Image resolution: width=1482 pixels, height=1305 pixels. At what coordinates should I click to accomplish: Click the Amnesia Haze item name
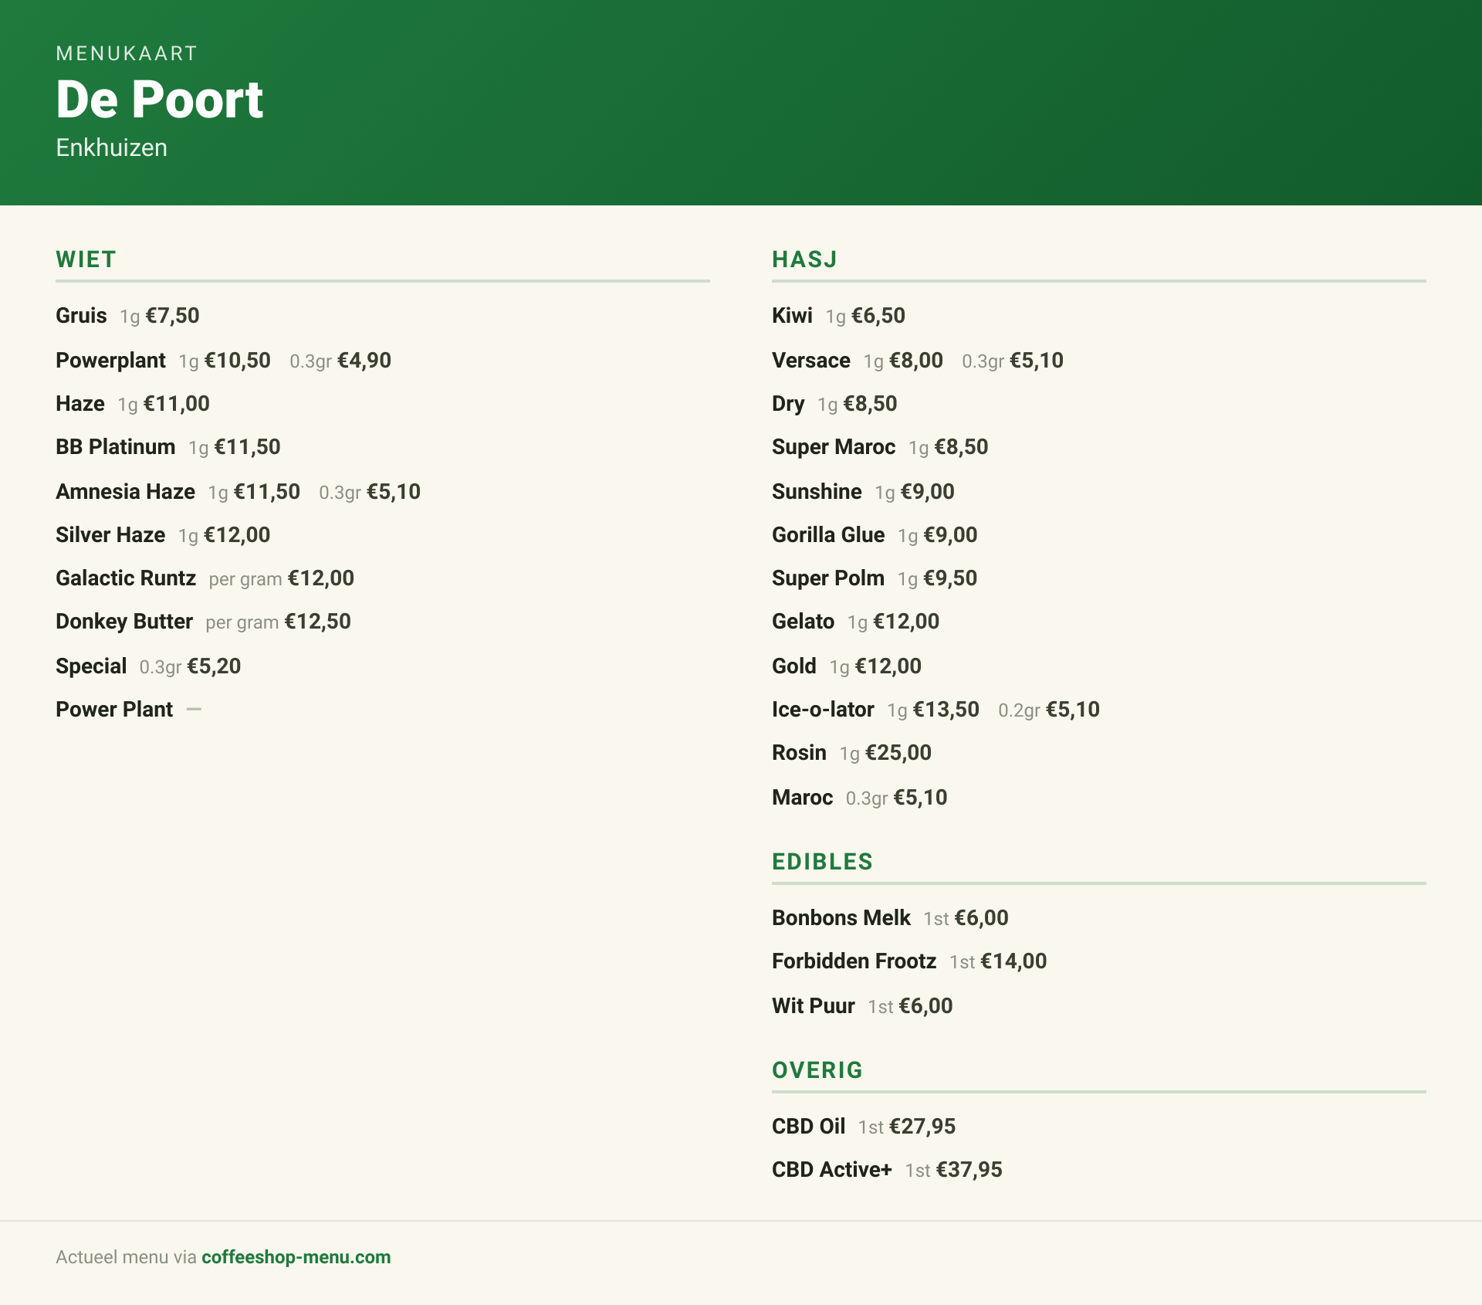[x=125, y=492]
